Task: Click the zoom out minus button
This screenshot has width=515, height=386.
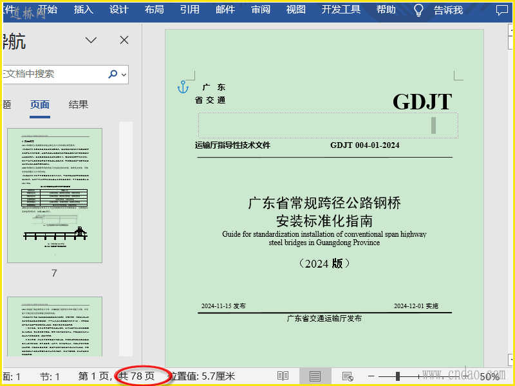Action: pos(371,376)
